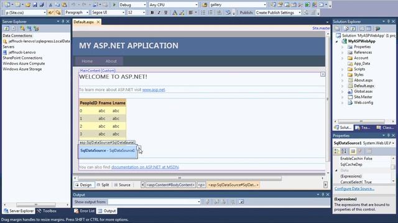The width and height of the screenshot is (398, 223).
Task: Click the Connect to Database icon in Server Explorer
Action: pyautogui.click(x=22, y=28)
